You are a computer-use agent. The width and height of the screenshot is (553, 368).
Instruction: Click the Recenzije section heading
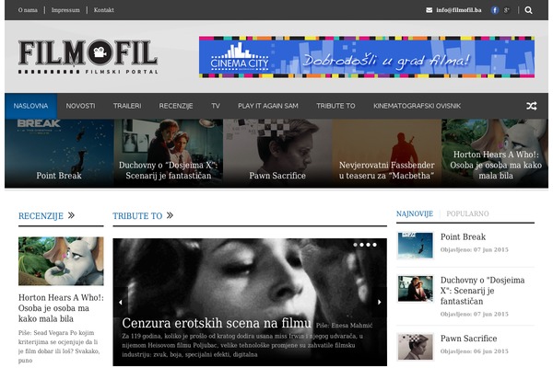click(41, 216)
